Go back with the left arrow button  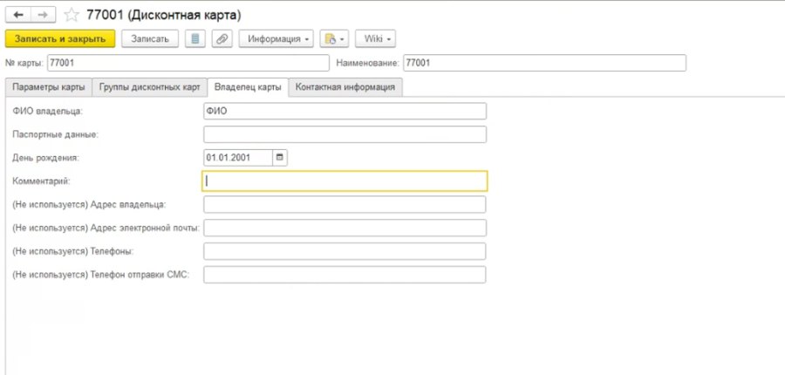(18, 15)
